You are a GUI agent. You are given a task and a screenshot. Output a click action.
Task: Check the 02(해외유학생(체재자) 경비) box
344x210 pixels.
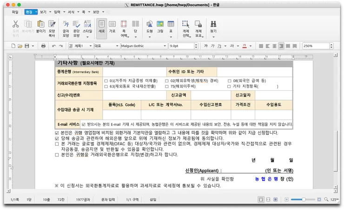pyautogui.click(x=167, y=81)
